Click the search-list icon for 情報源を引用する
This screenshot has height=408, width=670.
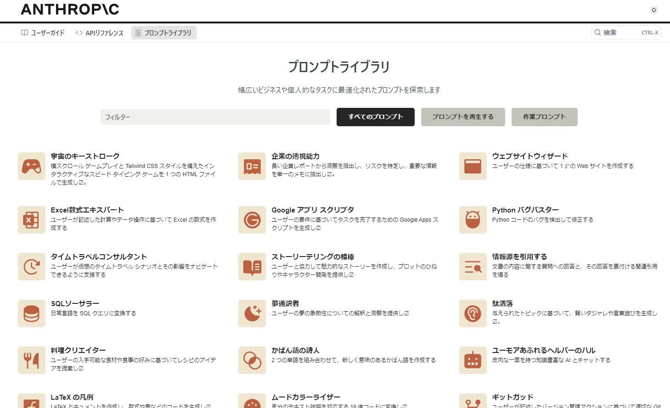pos(473,267)
